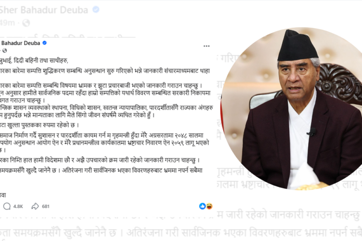Click the signature text above the comment icon
Image resolution: width=362 pixels, height=241 pixels.
point(3,195)
